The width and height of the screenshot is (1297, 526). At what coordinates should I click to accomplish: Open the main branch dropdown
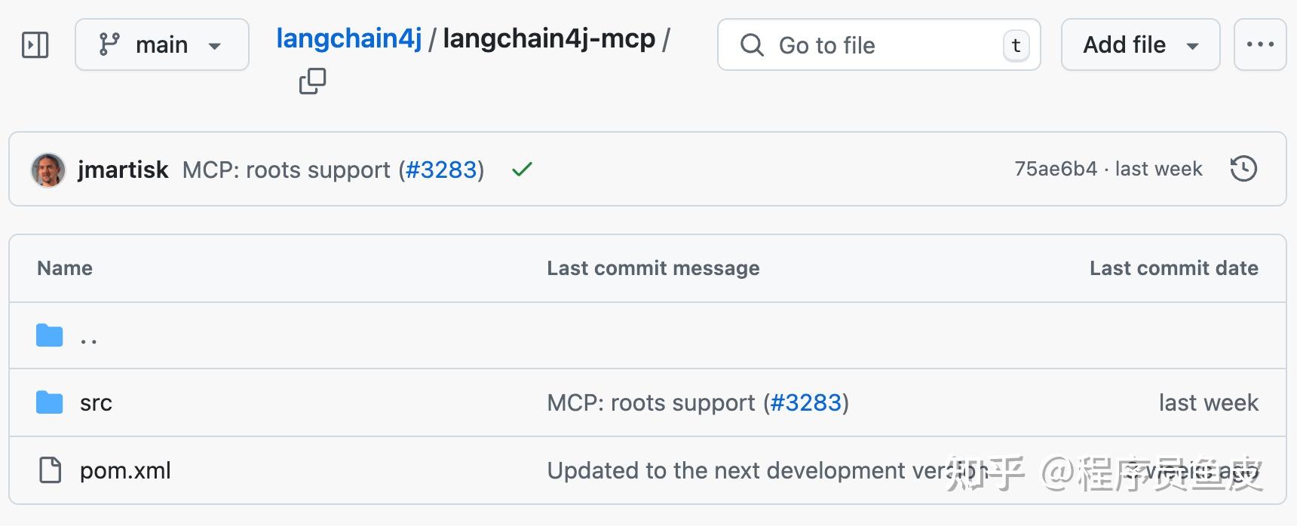pyautogui.click(x=162, y=44)
